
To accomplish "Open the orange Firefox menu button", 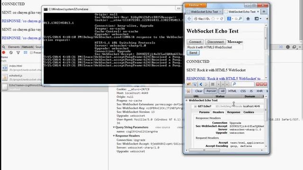I will point(196,5).
